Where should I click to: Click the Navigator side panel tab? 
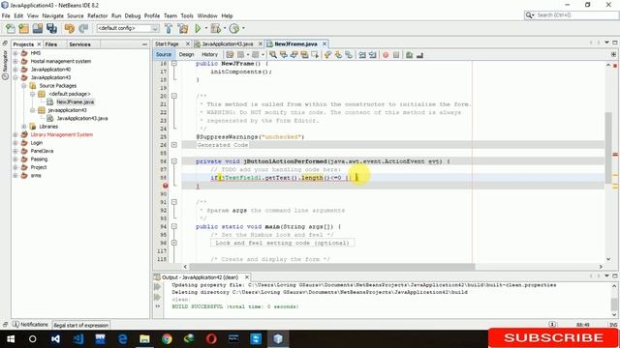[5, 65]
